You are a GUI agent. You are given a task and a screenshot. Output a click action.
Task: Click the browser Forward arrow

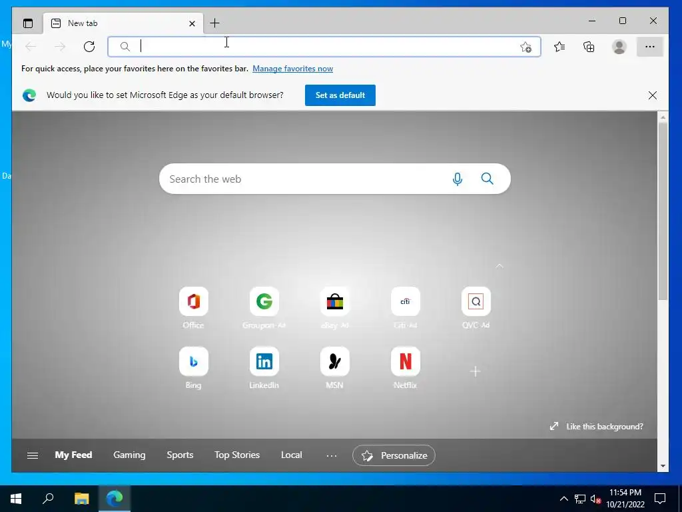(x=60, y=47)
